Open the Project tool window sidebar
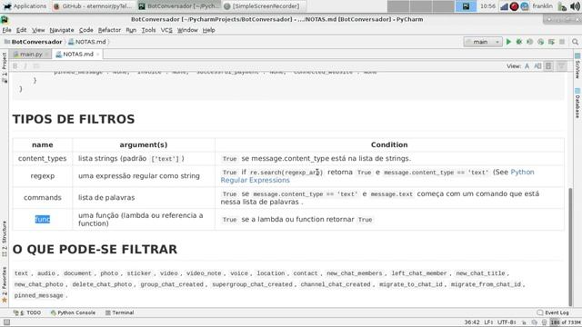 coord(5,67)
